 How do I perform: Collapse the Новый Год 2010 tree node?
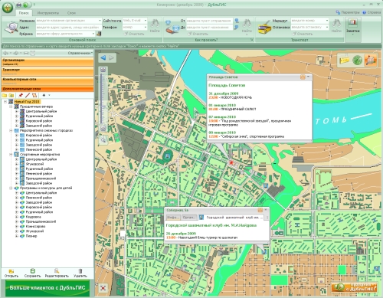(x=5, y=102)
